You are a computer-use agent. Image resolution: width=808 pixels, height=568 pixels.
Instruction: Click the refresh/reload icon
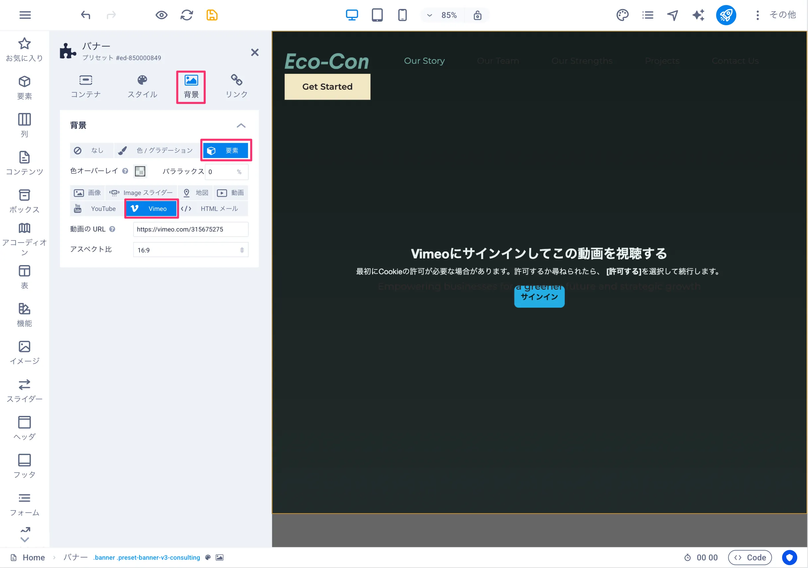[x=186, y=15]
